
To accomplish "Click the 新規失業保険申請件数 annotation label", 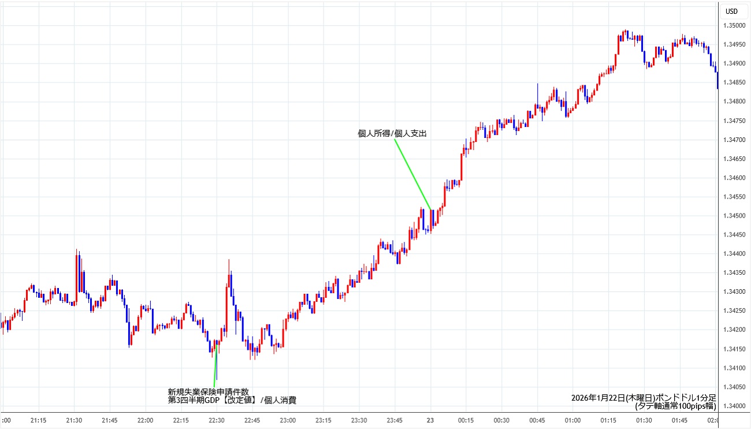I will [x=209, y=392].
